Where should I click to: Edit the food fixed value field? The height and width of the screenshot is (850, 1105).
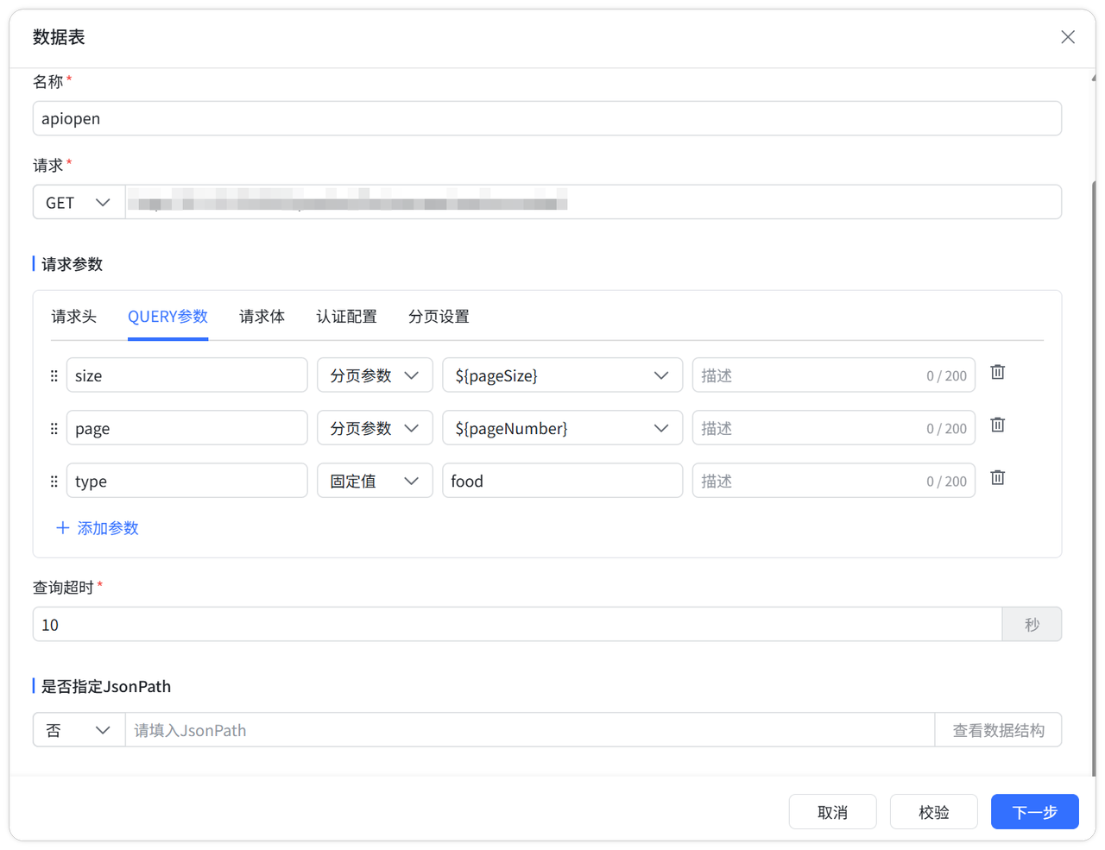[562, 481]
